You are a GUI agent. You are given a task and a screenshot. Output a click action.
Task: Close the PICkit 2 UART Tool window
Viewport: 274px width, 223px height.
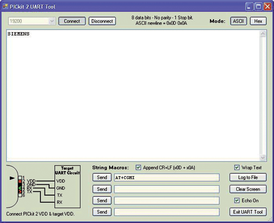click(267, 7)
